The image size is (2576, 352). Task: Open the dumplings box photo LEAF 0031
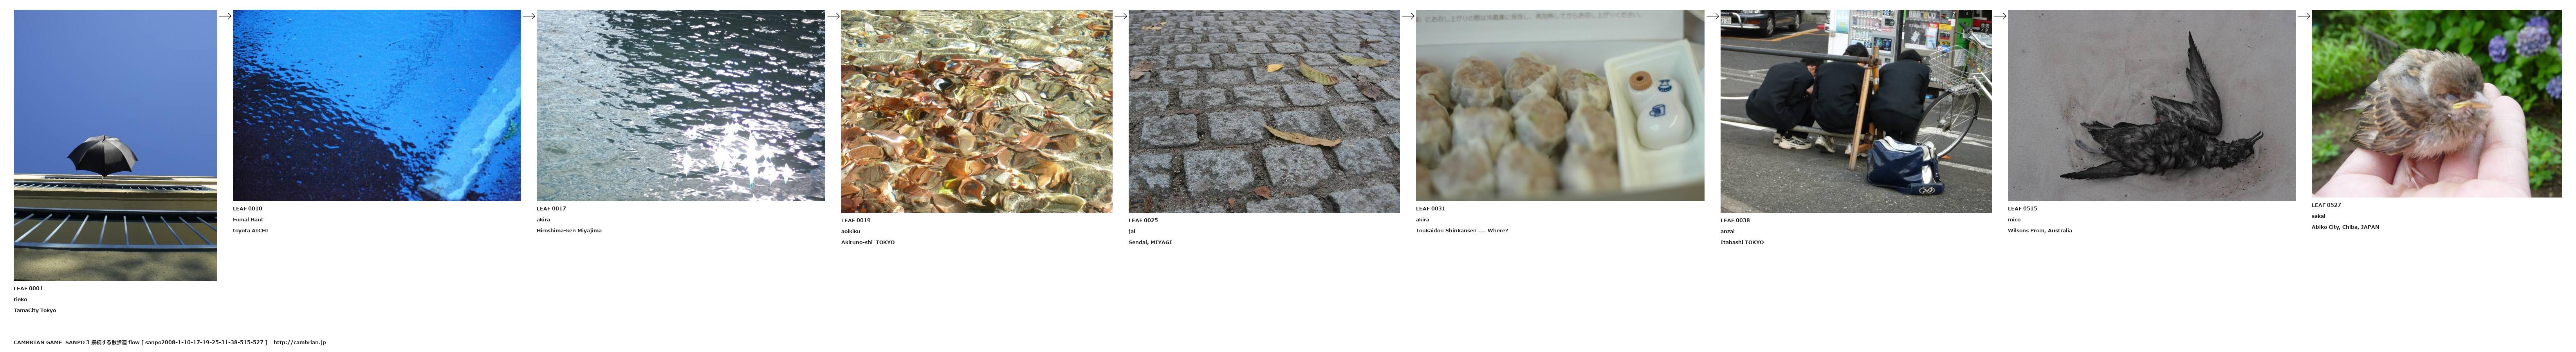1560,105
